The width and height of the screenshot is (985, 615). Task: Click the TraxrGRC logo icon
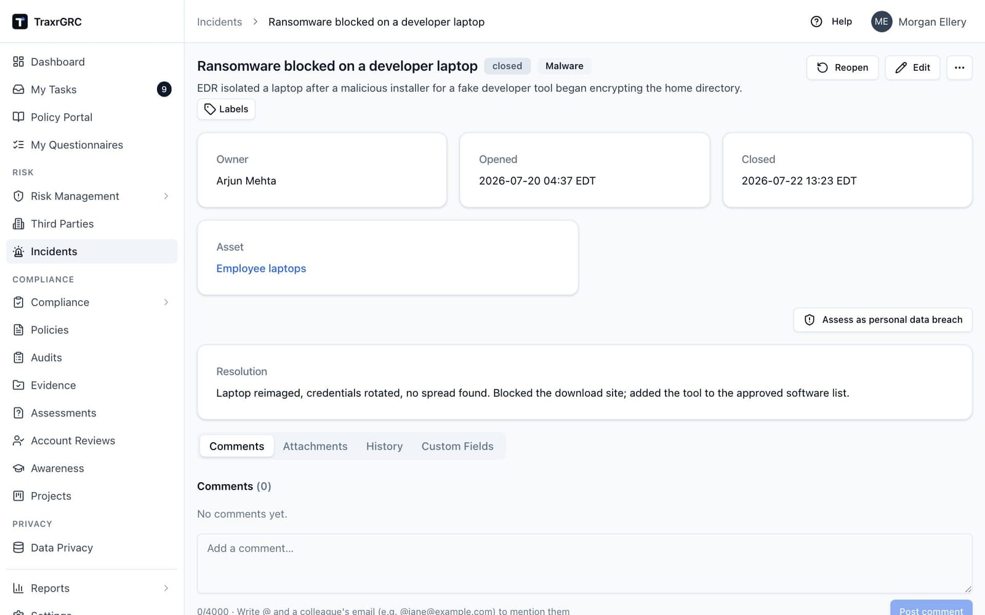pos(20,22)
